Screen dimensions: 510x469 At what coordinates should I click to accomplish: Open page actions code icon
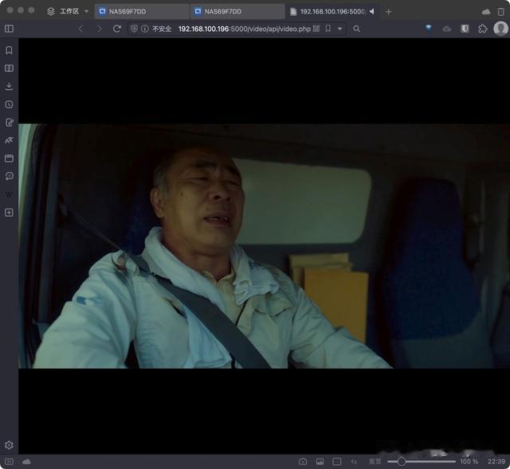354,462
